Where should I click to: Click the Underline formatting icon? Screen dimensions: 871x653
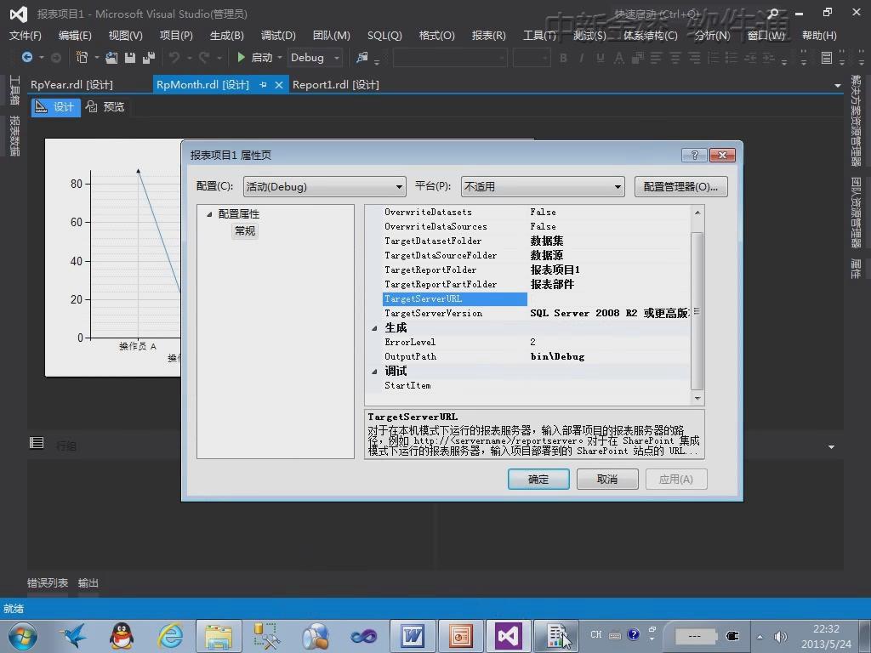(600, 58)
